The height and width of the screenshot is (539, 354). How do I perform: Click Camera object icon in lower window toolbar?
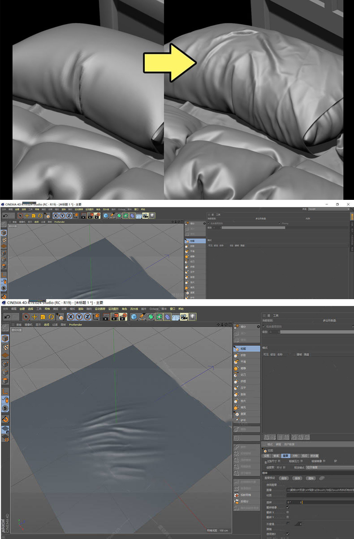point(184,317)
